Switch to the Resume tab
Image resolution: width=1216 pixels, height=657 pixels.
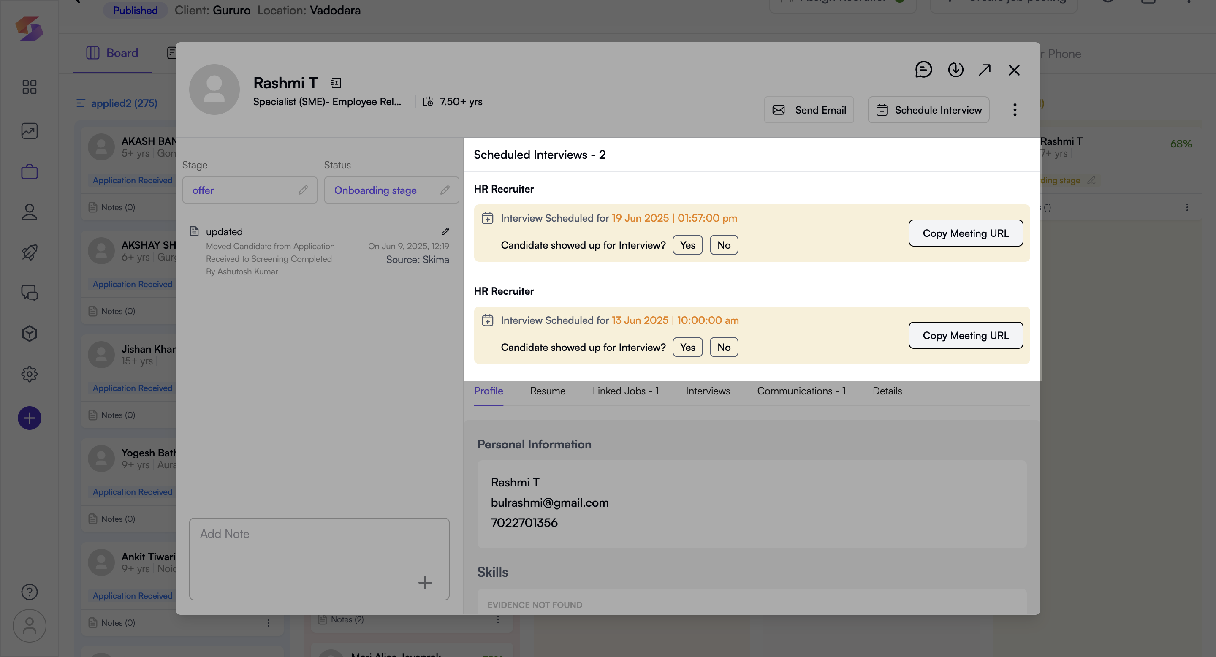[548, 391]
